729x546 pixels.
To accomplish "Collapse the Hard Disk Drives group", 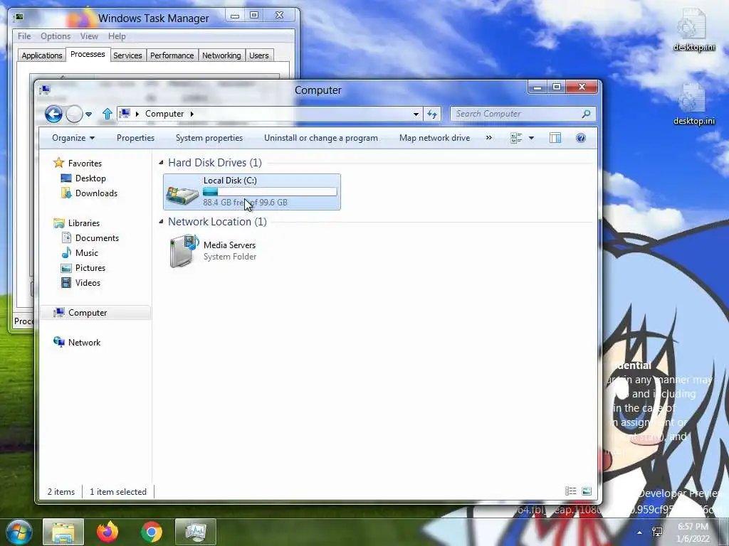I will tap(162, 163).
